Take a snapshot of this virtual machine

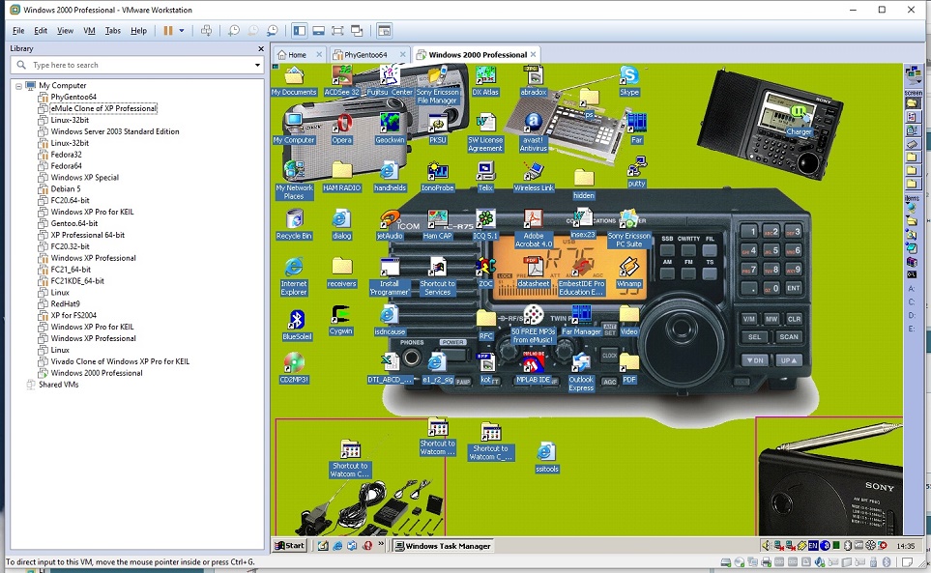(x=234, y=30)
